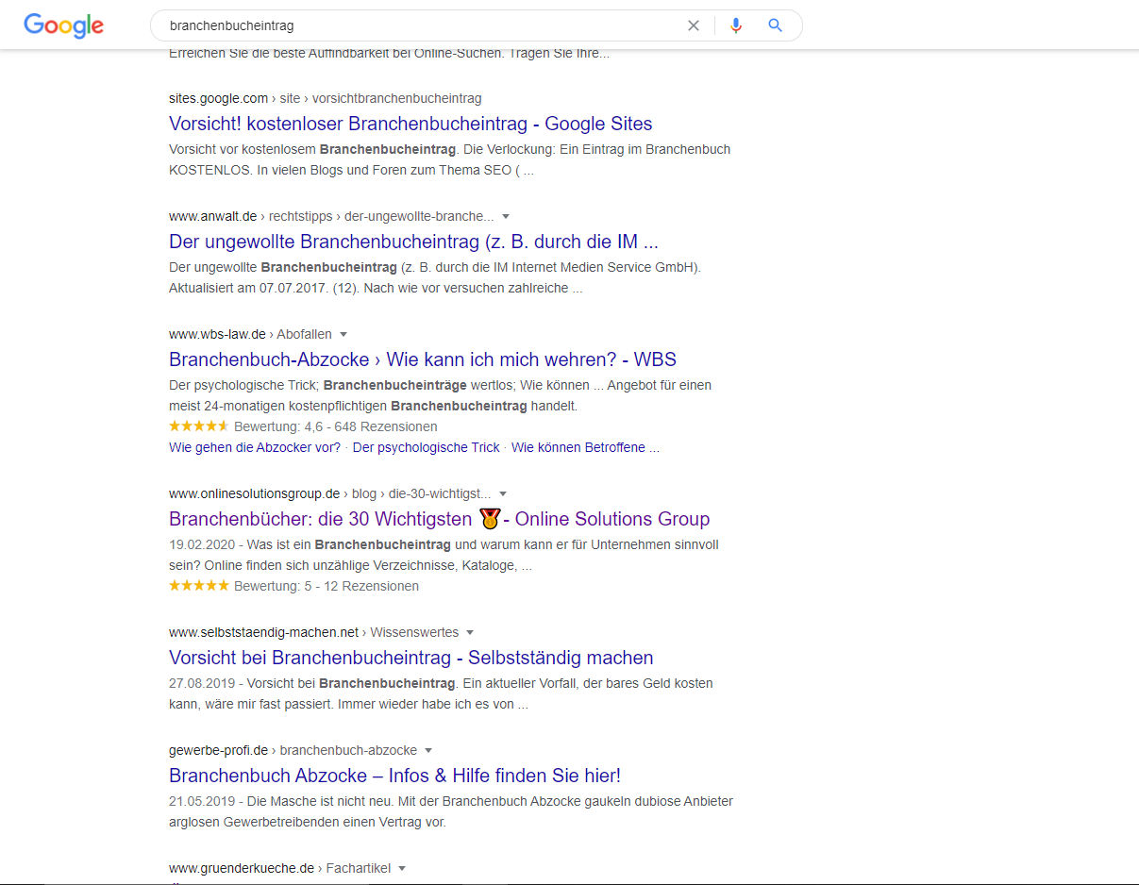
Task: Click the blue magnifier search icon
Action: click(x=776, y=25)
